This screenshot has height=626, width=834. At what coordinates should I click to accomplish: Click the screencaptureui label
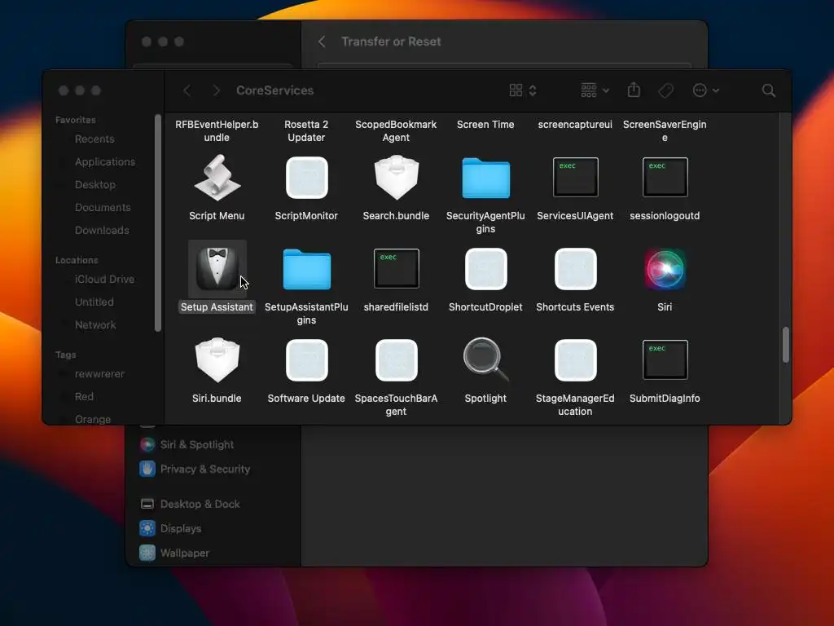tap(575, 125)
